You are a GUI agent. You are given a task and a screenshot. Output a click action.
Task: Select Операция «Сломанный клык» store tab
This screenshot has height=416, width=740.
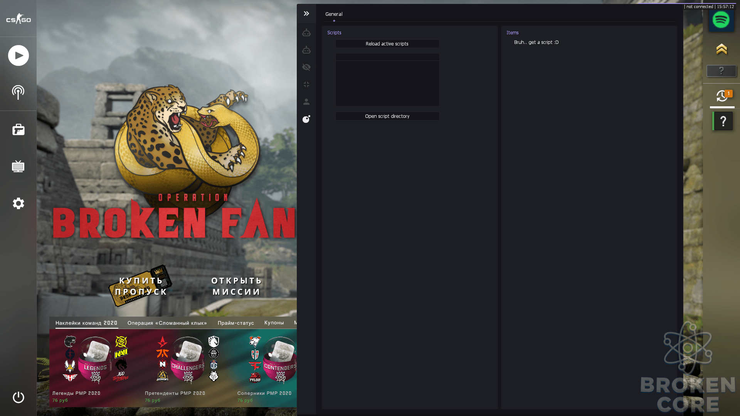click(x=167, y=323)
